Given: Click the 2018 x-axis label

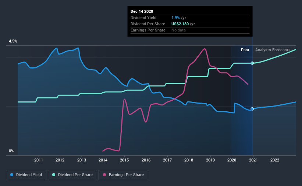Looking at the screenshot, I should pyautogui.click(x=189, y=160).
